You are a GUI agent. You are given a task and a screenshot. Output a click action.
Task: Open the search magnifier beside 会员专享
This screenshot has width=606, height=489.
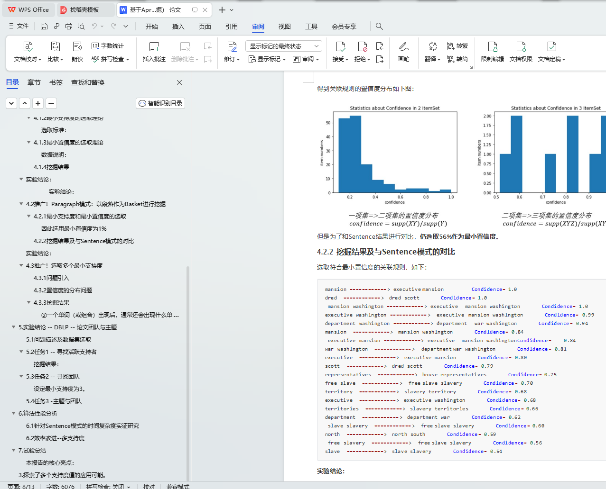379,26
